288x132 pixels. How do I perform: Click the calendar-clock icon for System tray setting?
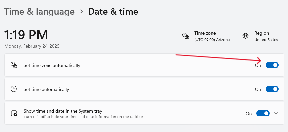(x=14, y=113)
